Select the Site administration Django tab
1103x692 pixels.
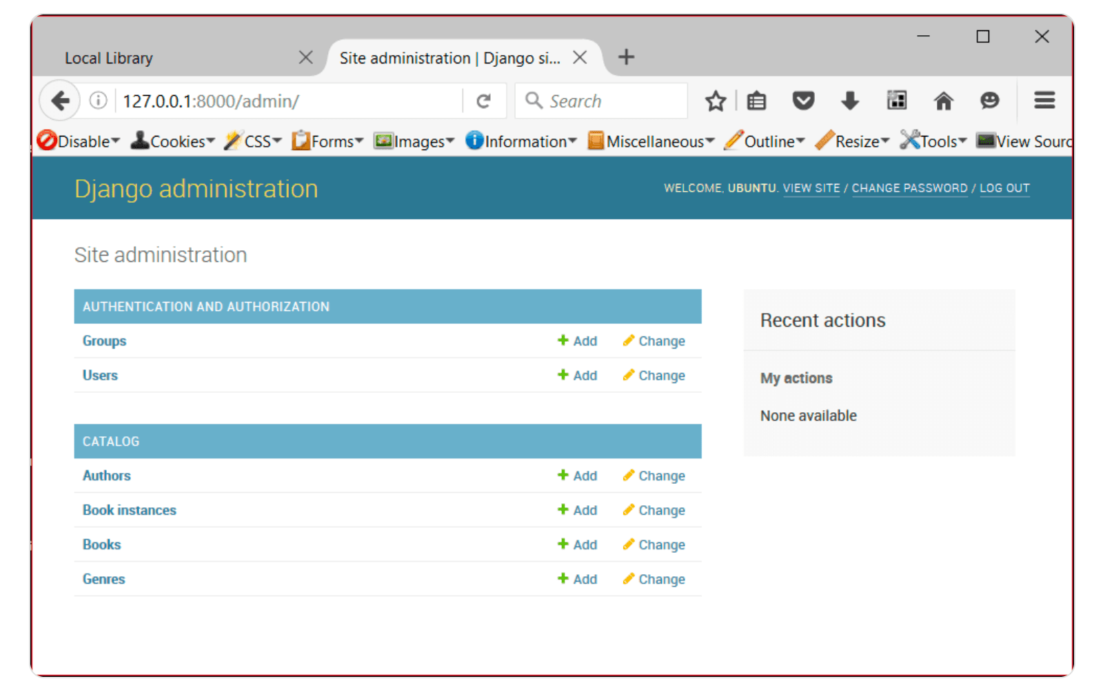[x=448, y=58]
